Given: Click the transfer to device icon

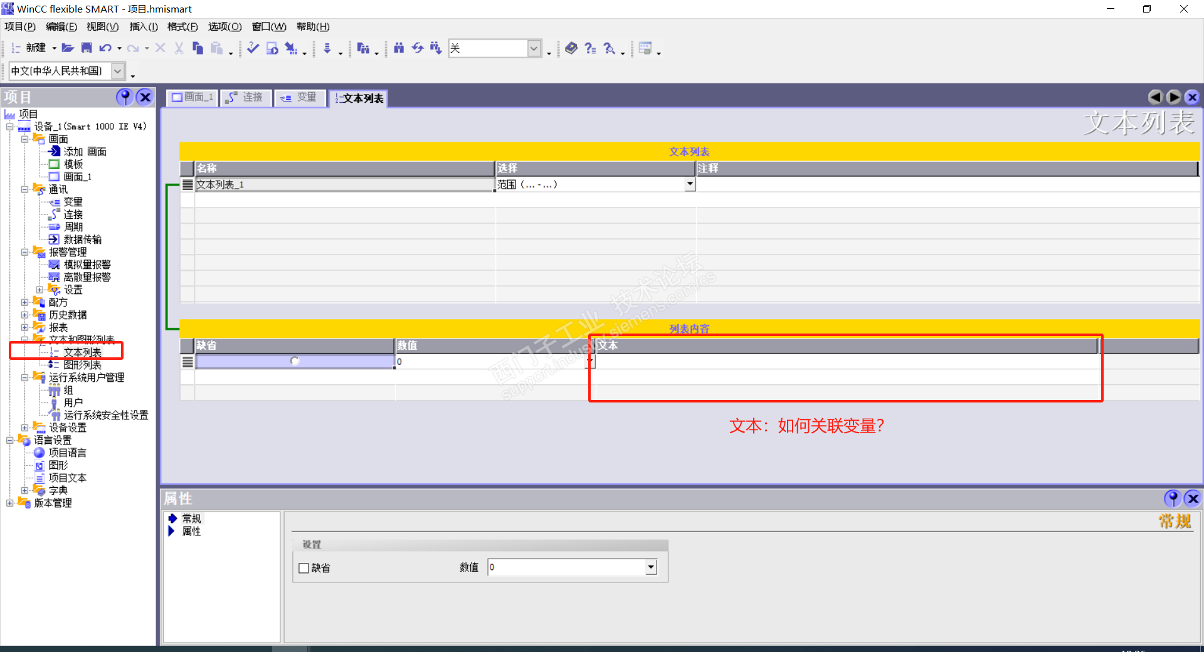Looking at the screenshot, I should 291,48.
